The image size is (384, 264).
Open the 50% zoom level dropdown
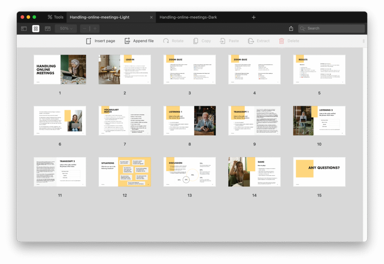[66, 28]
